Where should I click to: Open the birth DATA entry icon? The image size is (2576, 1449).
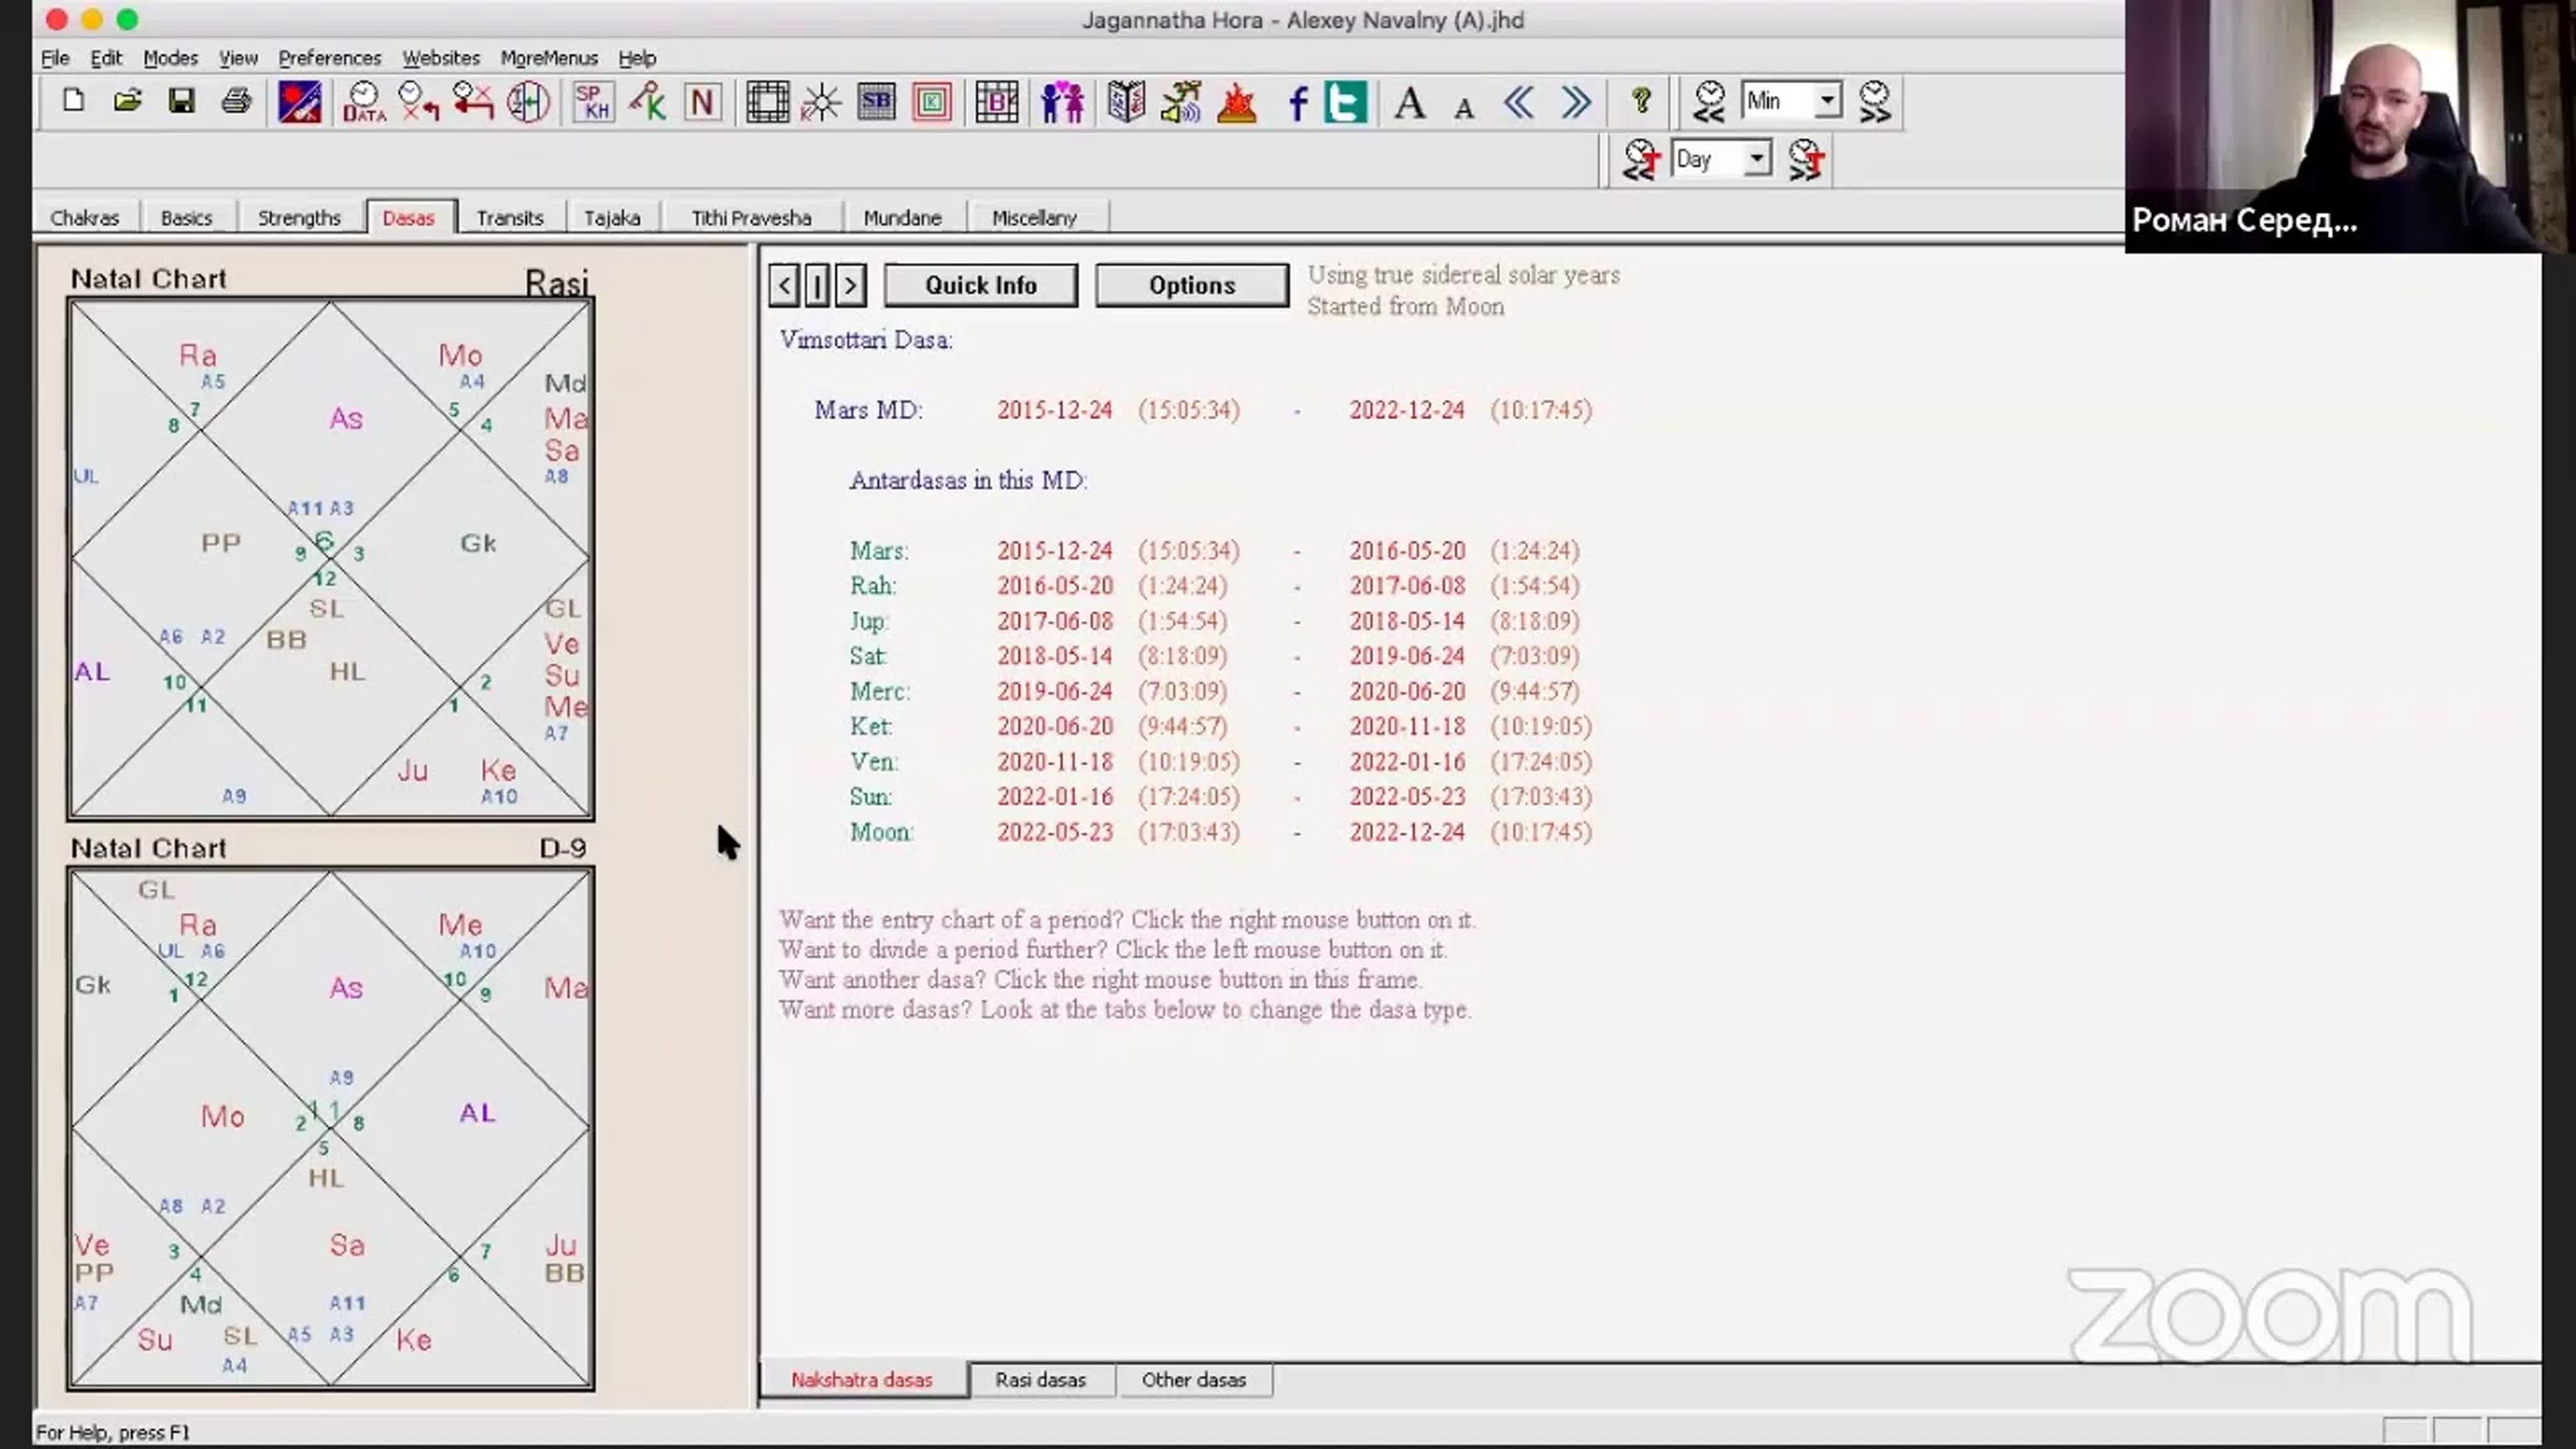tap(363, 102)
